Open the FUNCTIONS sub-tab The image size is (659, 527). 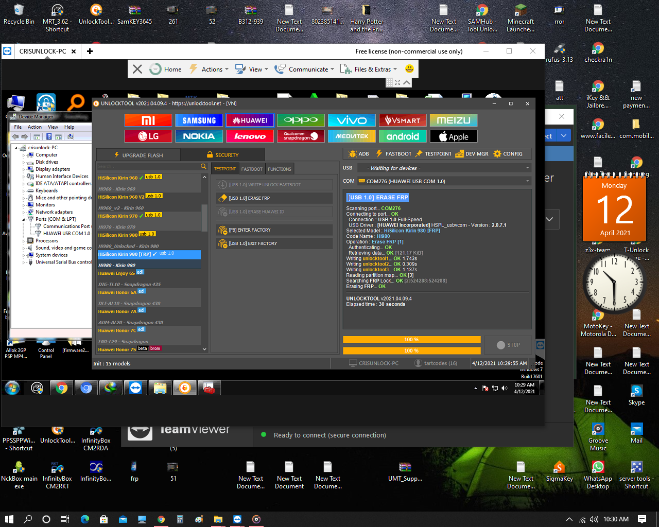pos(280,169)
